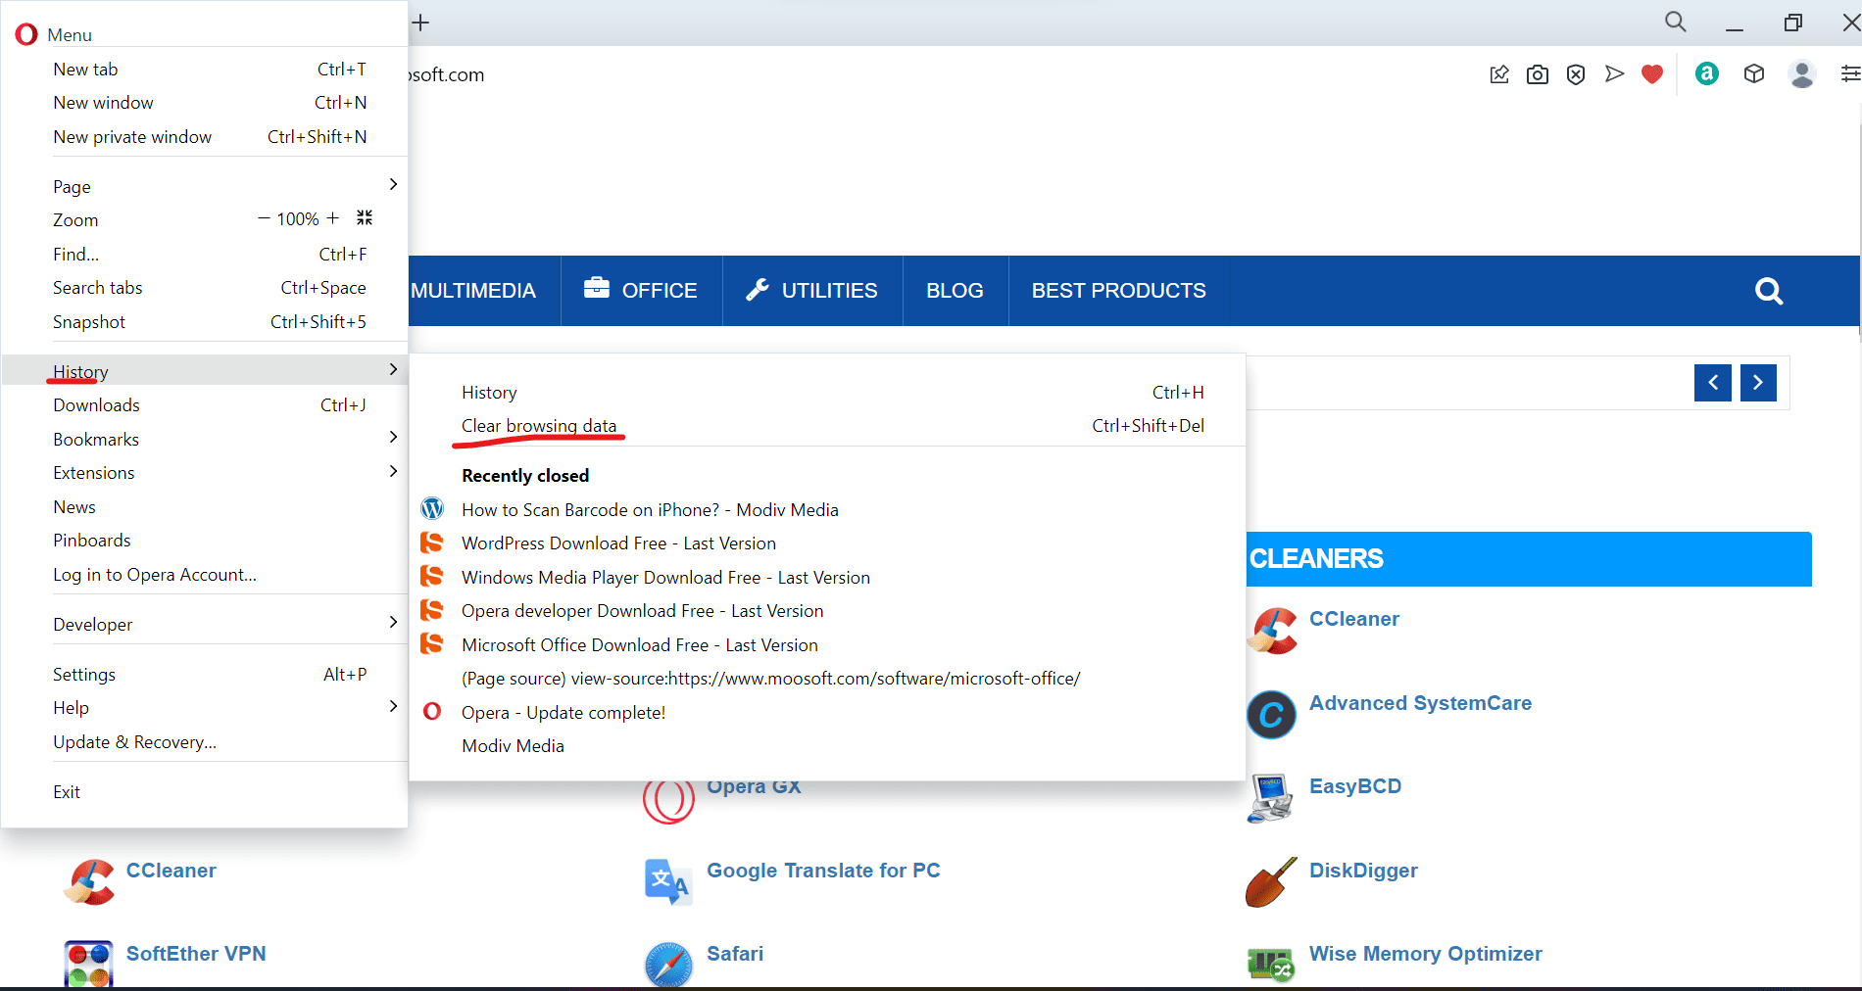Screen dimensions: 1862x991
Task: Open a new tab with plus icon
Action: [420, 23]
